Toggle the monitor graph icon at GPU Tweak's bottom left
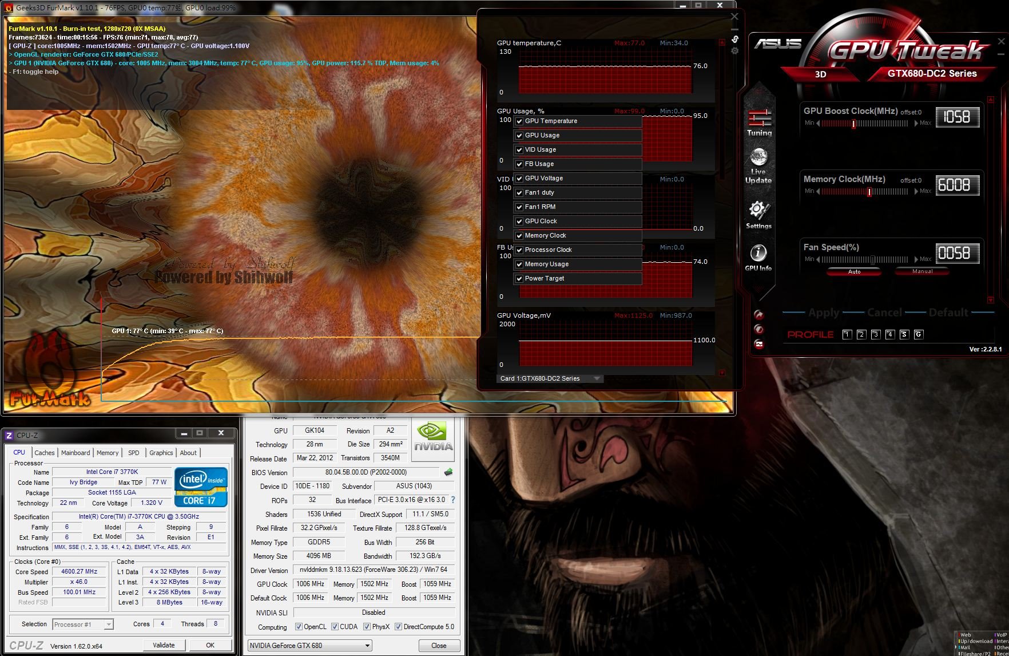The image size is (1009, 656). [x=758, y=344]
